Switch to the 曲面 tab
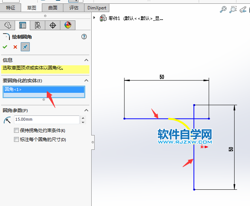 point(53,8)
